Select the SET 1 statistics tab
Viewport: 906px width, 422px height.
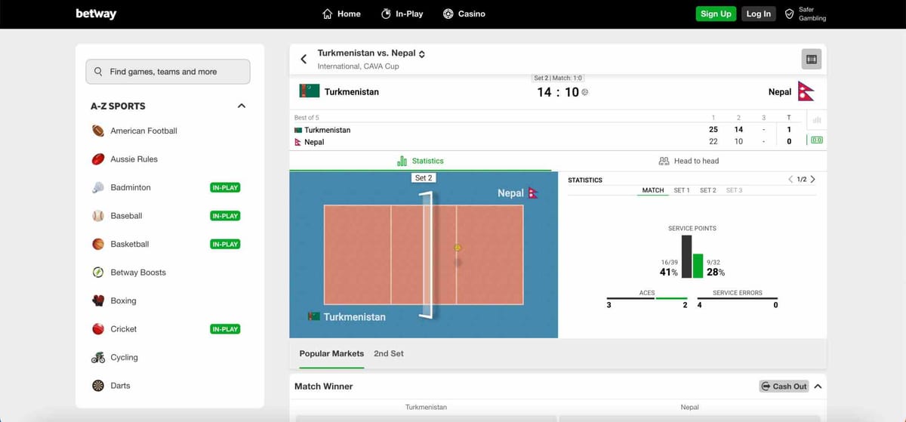pos(682,190)
